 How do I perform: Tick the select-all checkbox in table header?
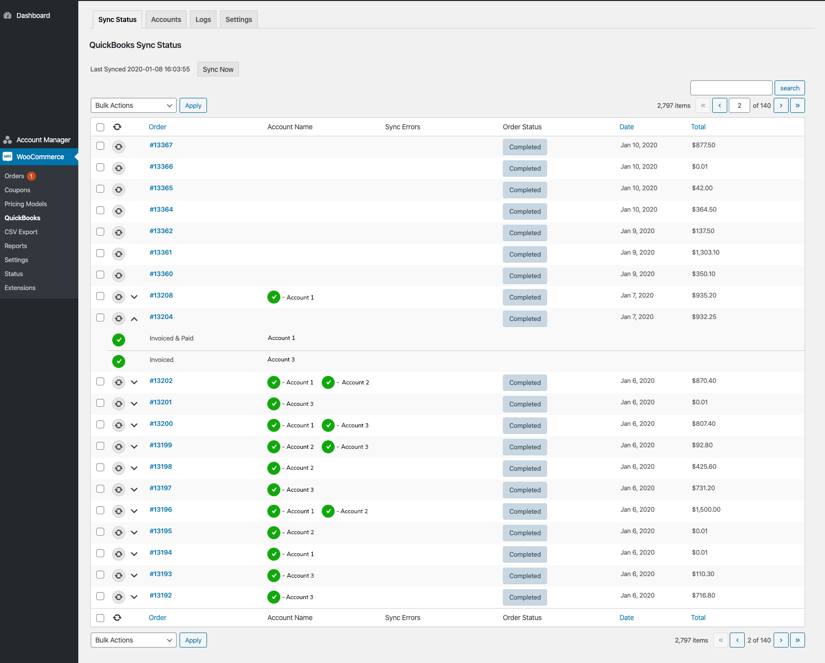pyautogui.click(x=100, y=127)
